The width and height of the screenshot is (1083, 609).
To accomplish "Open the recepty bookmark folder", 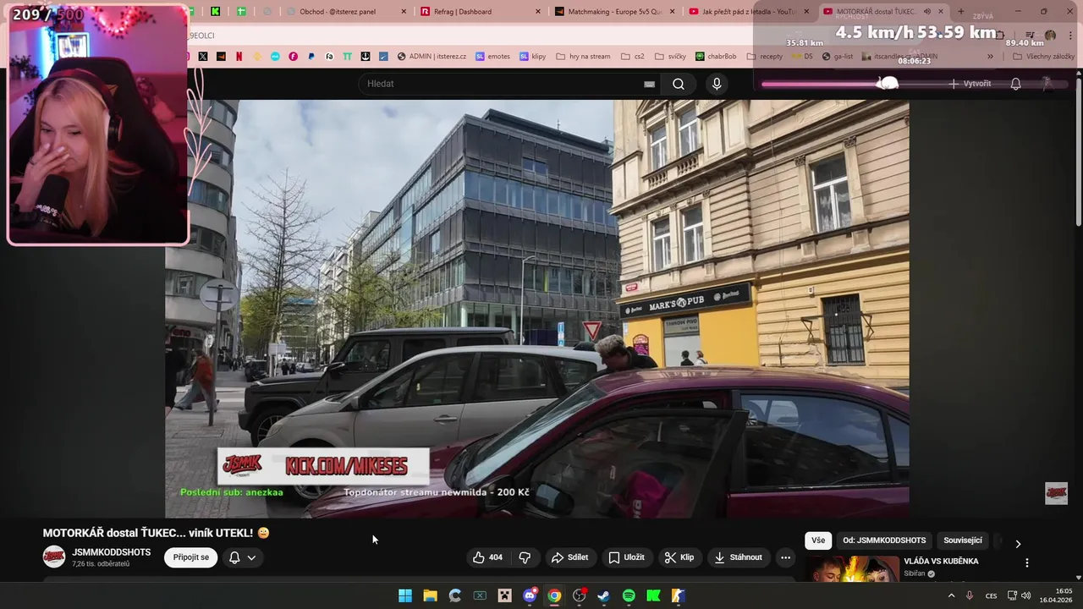I will [765, 57].
